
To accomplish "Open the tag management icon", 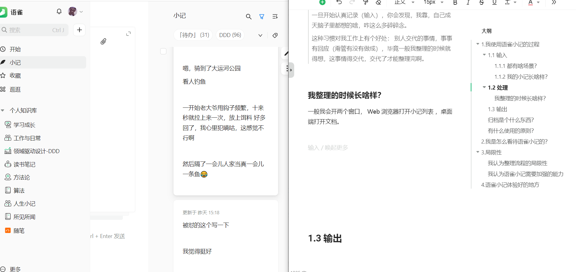I will [x=275, y=35].
